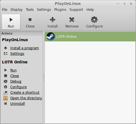Viewport: 136px width, 124px height.
Task: Open the Tools menu
Action: point(30,10)
